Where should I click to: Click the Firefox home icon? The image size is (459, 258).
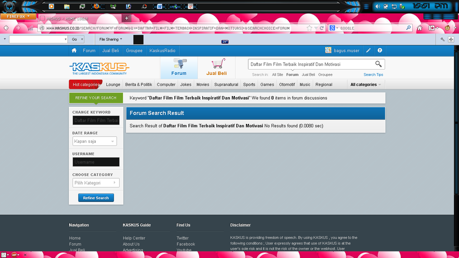click(420, 28)
